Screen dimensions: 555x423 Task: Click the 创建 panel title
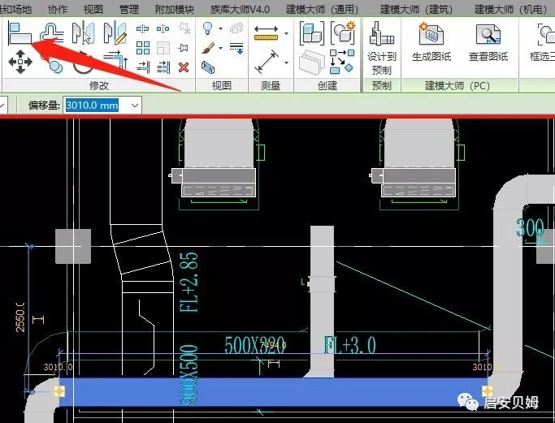click(x=327, y=86)
